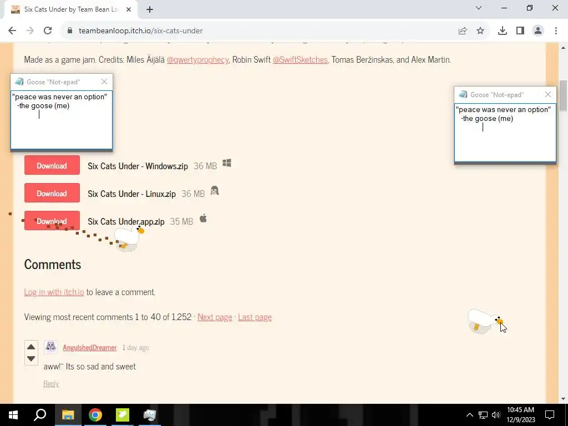Click the address bar URL
This screenshot has height=426, width=568.
coord(140,31)
